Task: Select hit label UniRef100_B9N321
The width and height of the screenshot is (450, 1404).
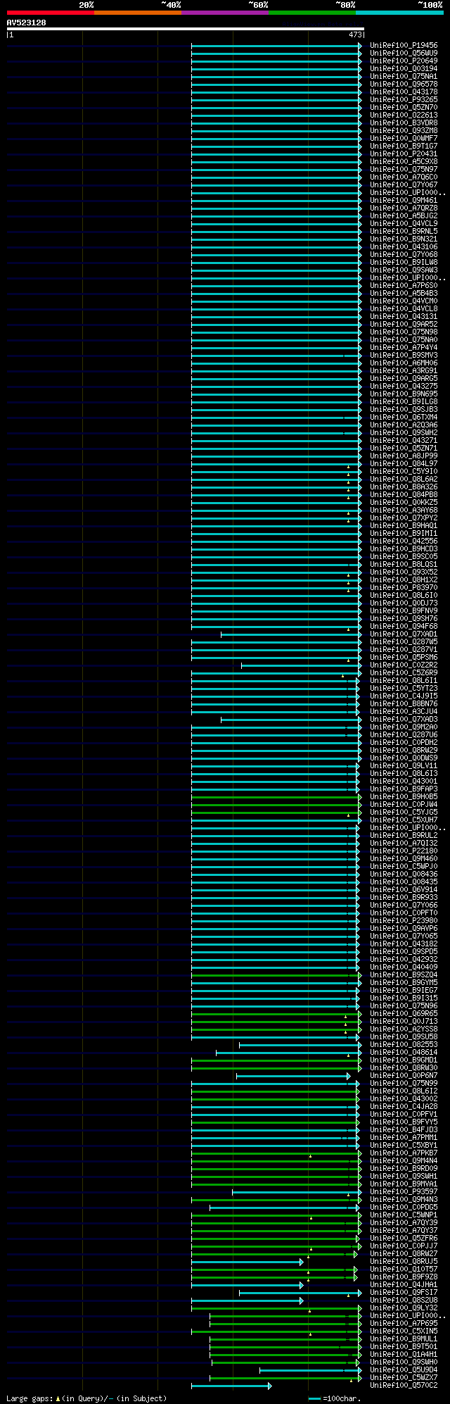Action: click(x=404, y=239)
